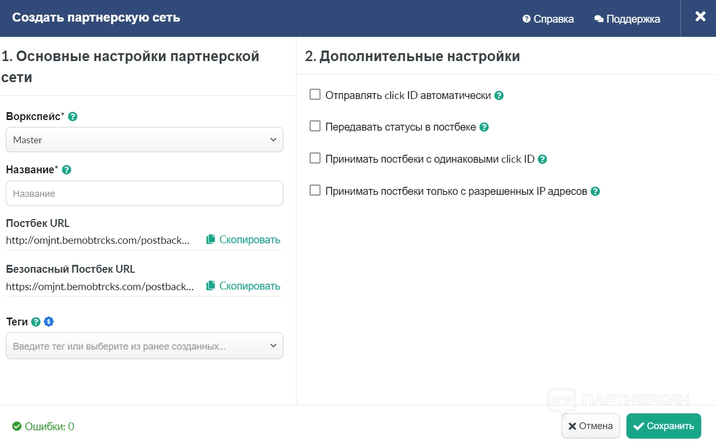Click the green Сохранить button

[x=663, y=426]
